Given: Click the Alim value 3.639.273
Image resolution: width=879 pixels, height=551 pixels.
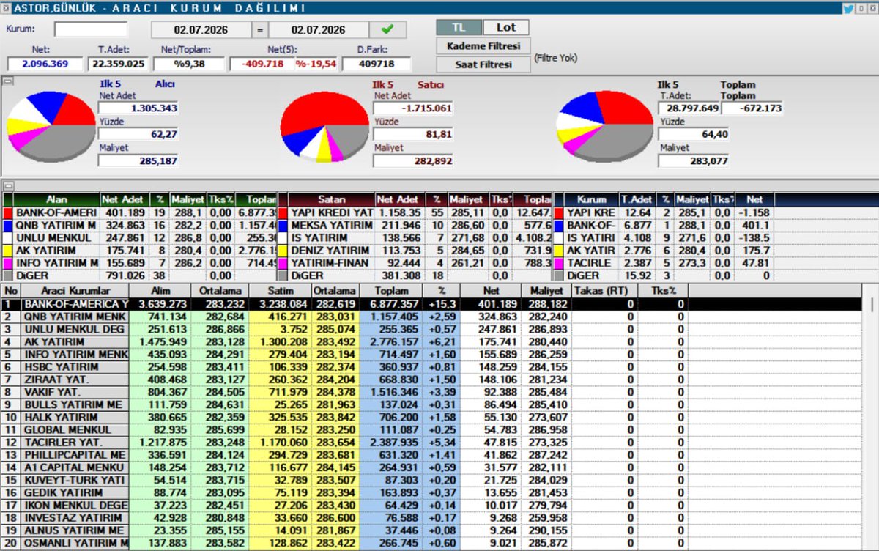Looking at the screenshot, I should coord(160,303).
